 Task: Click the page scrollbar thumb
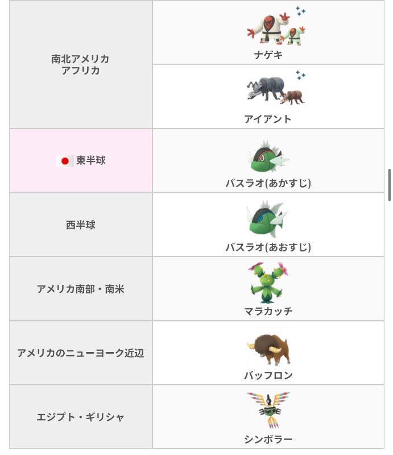[x=390, y=185]
